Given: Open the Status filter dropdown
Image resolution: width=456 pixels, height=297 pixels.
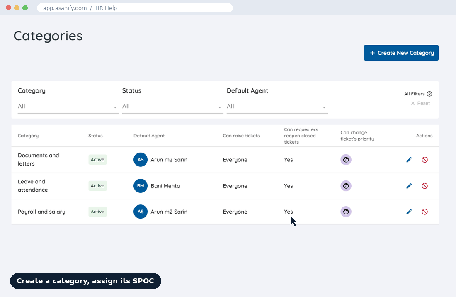Looking at the screenshot, I should pos(172,107).
